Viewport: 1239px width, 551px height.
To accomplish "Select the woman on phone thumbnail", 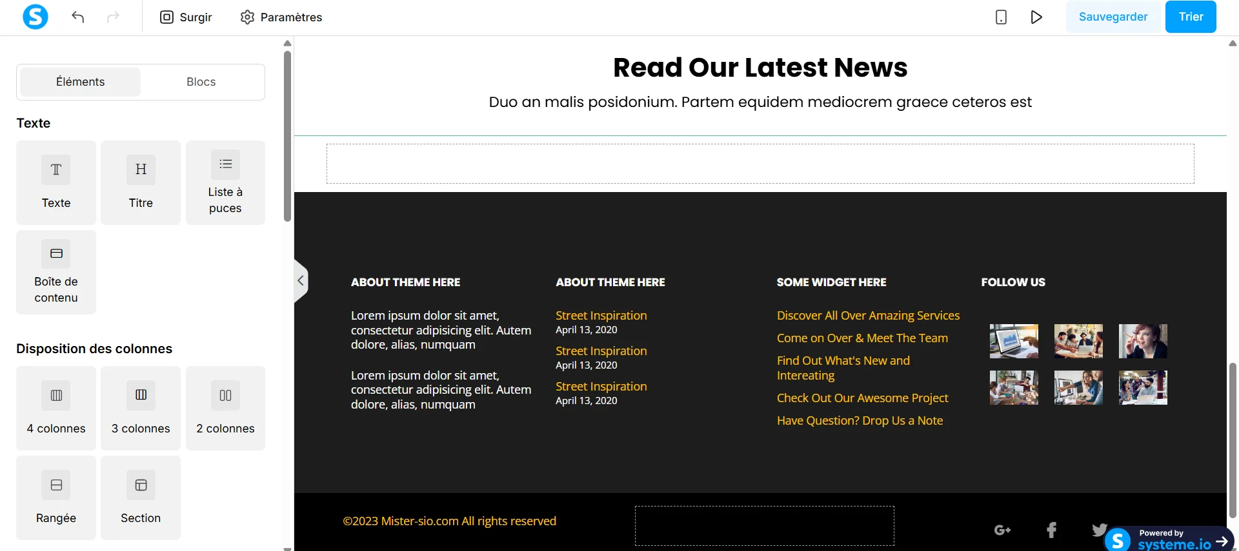I will pyautogui.click(x=1143, y=341).
